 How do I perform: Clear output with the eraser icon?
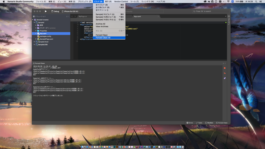point(225,73)
